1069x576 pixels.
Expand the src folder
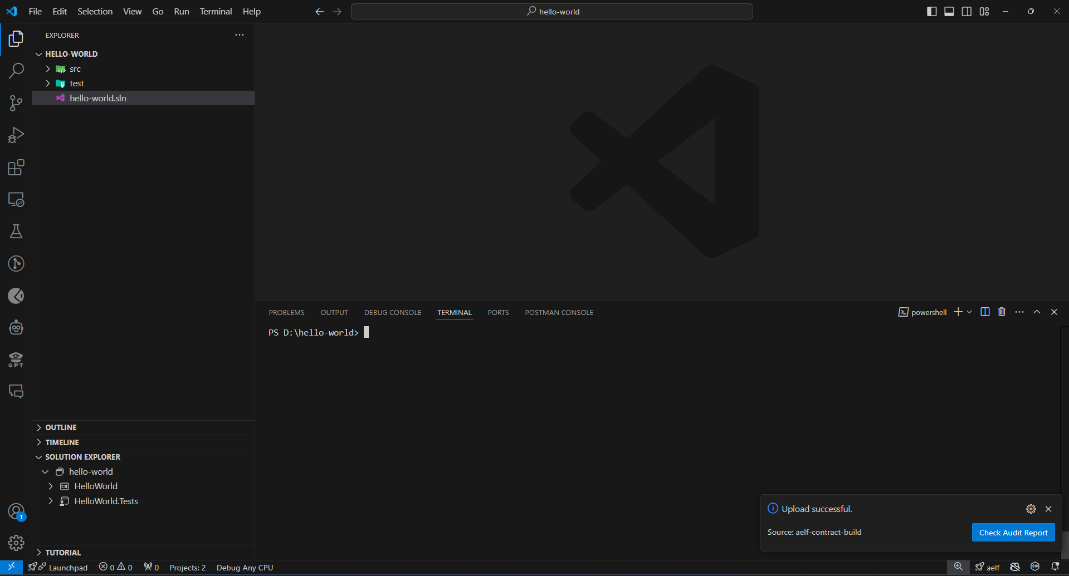pos(48,69)
